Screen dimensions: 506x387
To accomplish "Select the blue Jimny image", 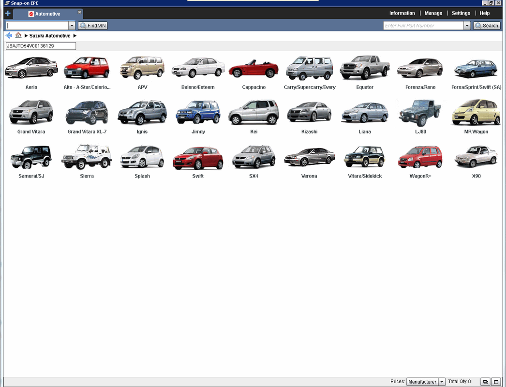I will [198, 112].
